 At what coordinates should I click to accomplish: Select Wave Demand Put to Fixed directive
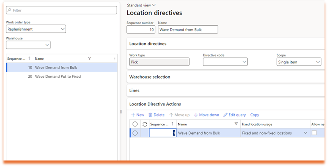58,77
